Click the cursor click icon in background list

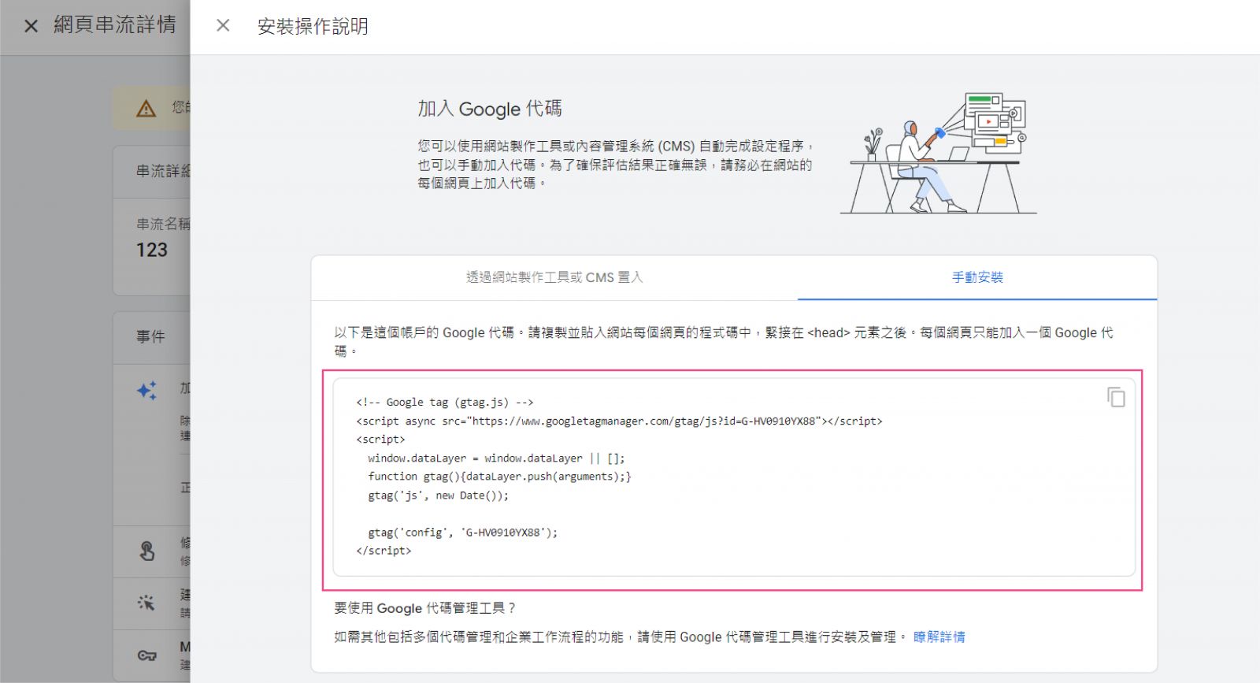(146, 603)
